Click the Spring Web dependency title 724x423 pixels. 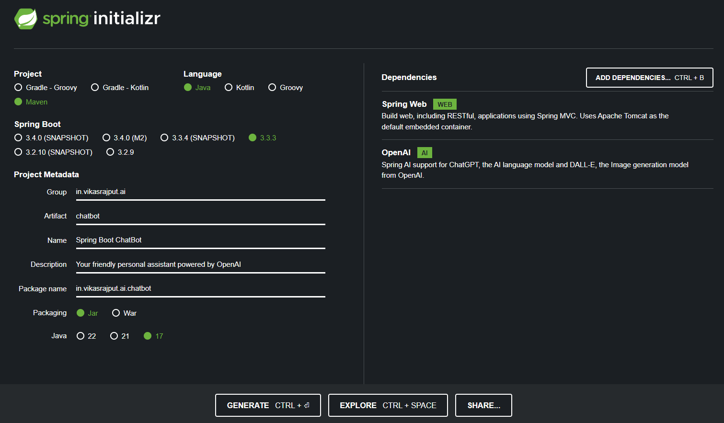click(x=404, y=104)
